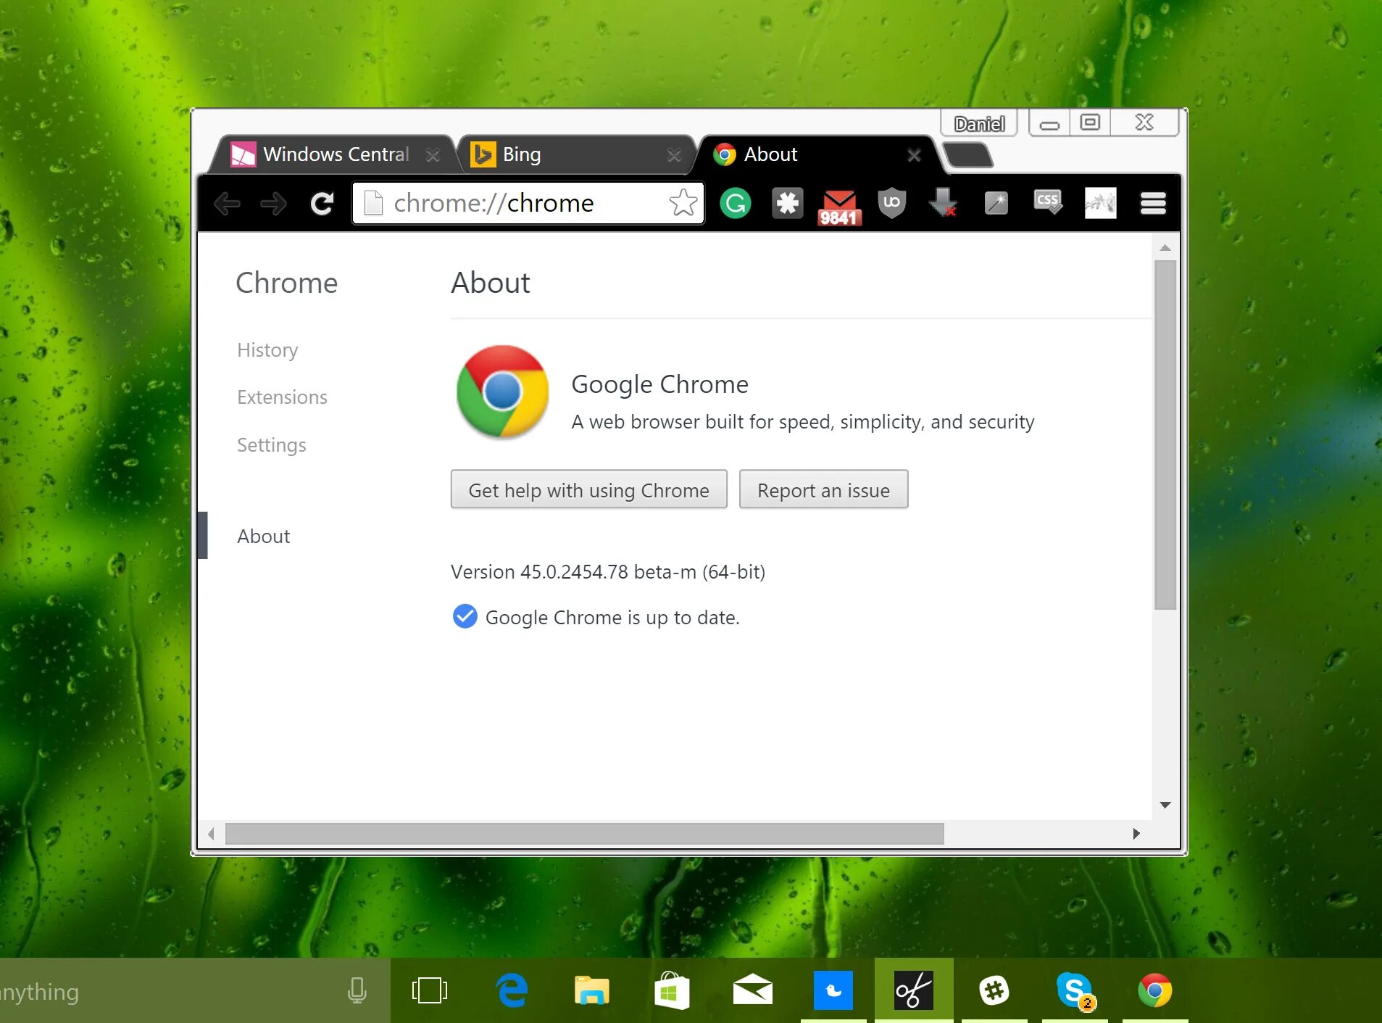
Task: Click the Google Chrome product name
Action: click(x=659, y=384)
